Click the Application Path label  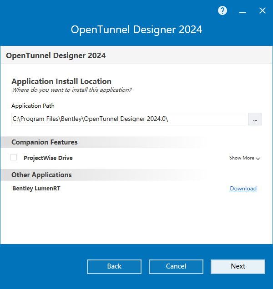33,106
